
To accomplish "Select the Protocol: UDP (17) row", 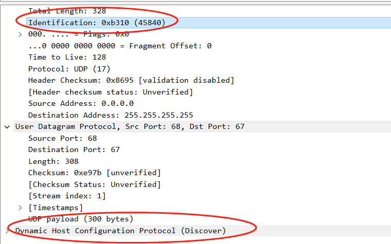I will pos(69,69).
